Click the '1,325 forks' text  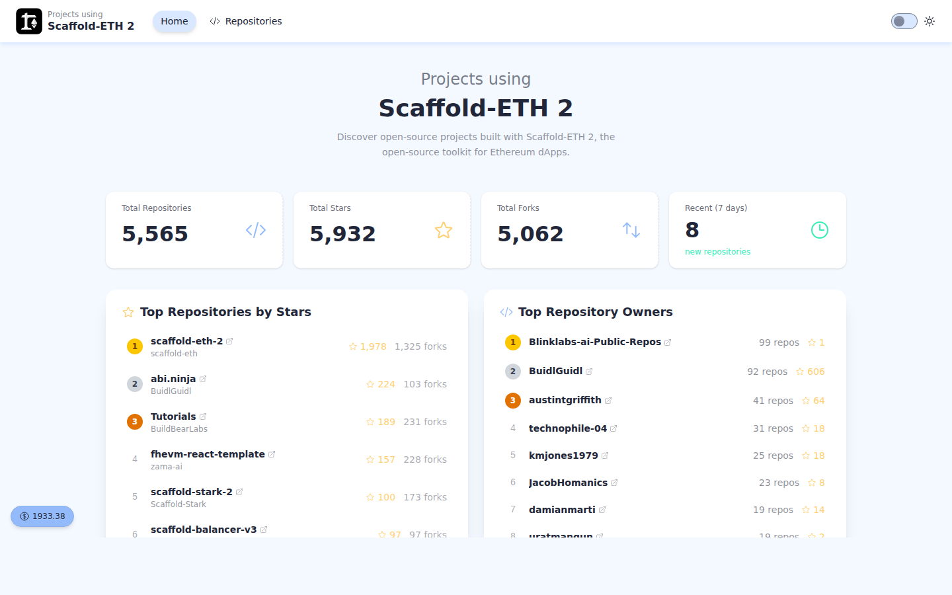(x=420, y=346)
